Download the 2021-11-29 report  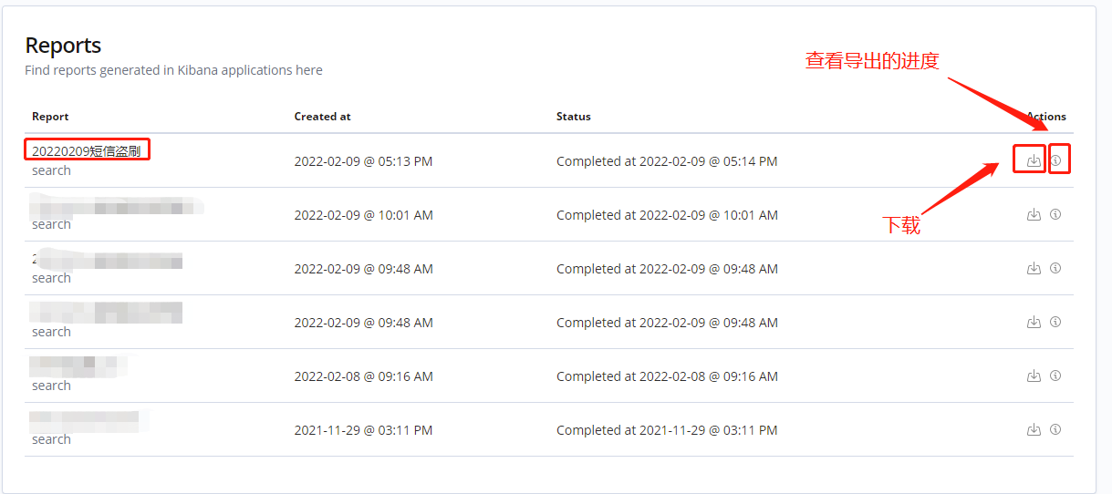tap(1034, 429)
